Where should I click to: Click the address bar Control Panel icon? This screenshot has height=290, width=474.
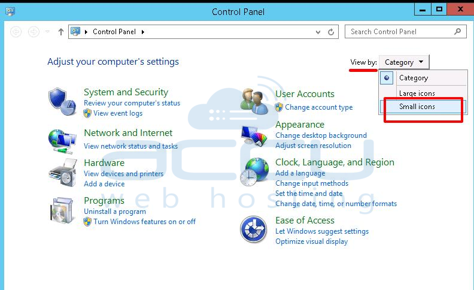tap(75, 32)
